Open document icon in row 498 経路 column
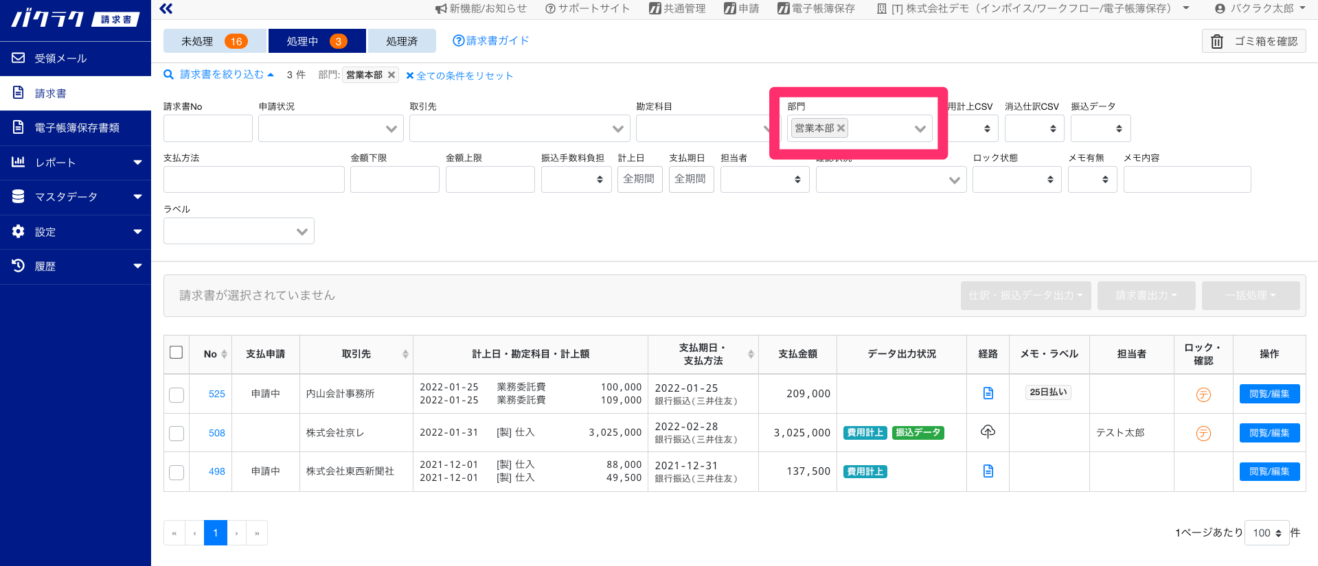1318x566 pixels. [x=988, y=471]
